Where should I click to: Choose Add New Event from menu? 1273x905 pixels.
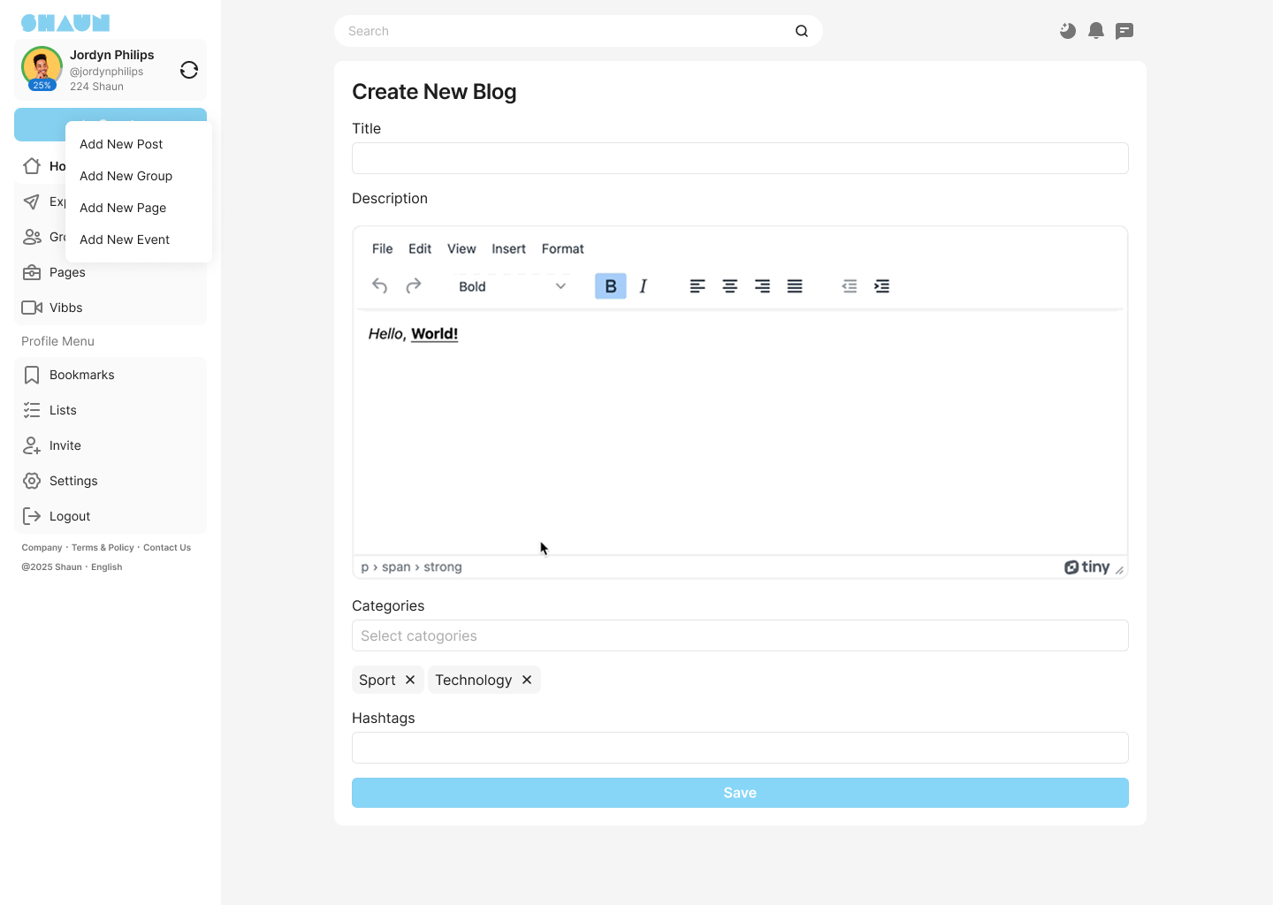point(125,240)
